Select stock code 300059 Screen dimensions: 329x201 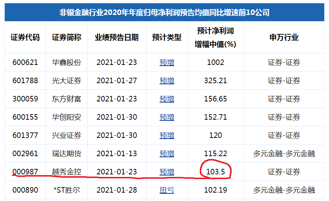[25, 99]
